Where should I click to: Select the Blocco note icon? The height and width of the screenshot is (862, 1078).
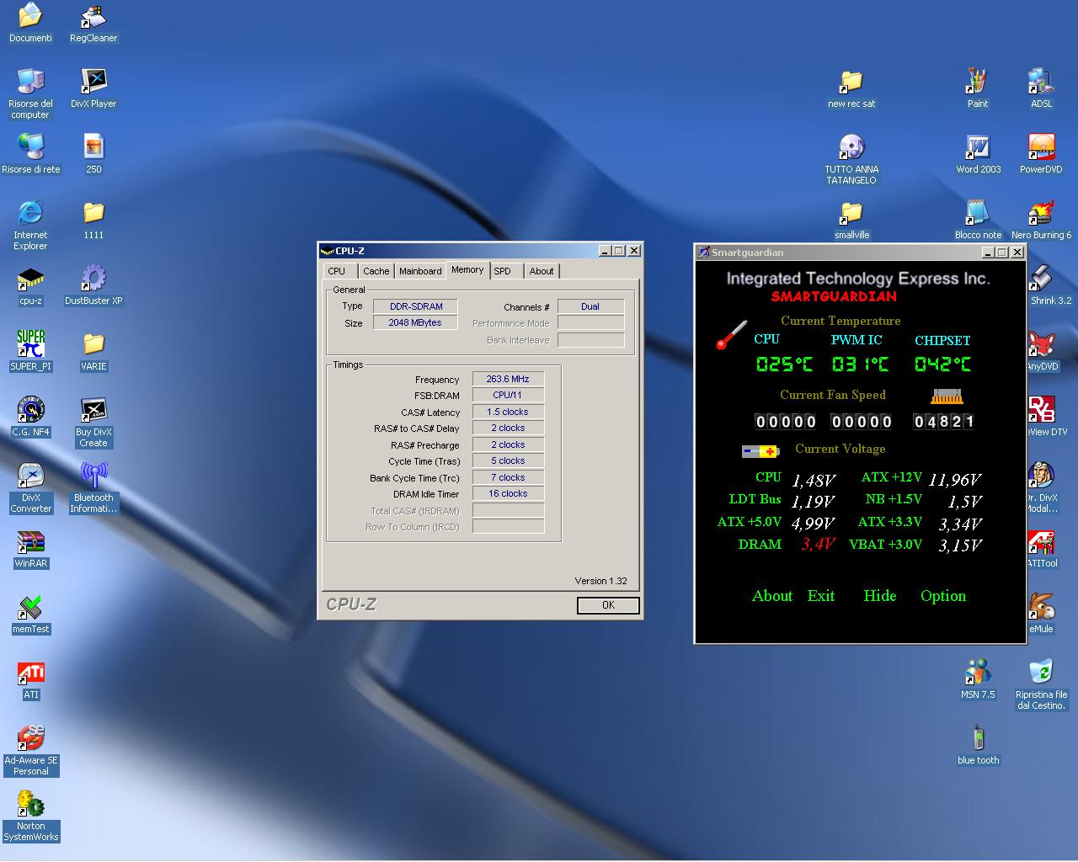tap(978, 220)
